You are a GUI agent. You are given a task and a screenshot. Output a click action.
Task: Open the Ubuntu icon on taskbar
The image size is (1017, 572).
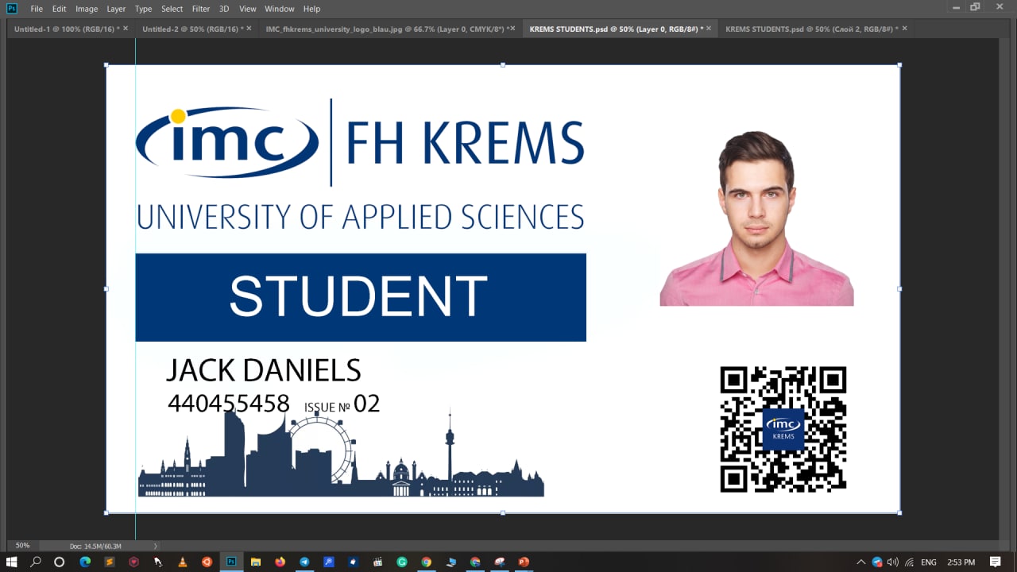tap(207, 562)
